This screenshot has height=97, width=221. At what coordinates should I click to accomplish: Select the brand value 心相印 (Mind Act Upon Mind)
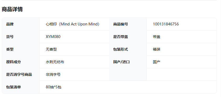[x=73, y=24]
